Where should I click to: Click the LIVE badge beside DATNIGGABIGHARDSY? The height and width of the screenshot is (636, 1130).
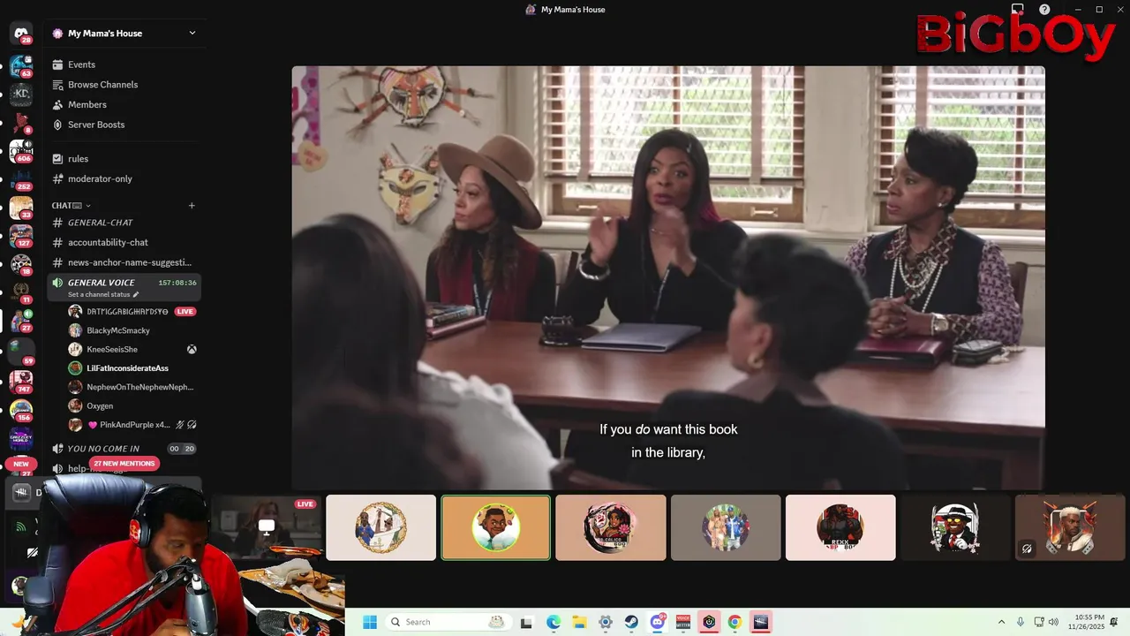(x=185, y=312)
